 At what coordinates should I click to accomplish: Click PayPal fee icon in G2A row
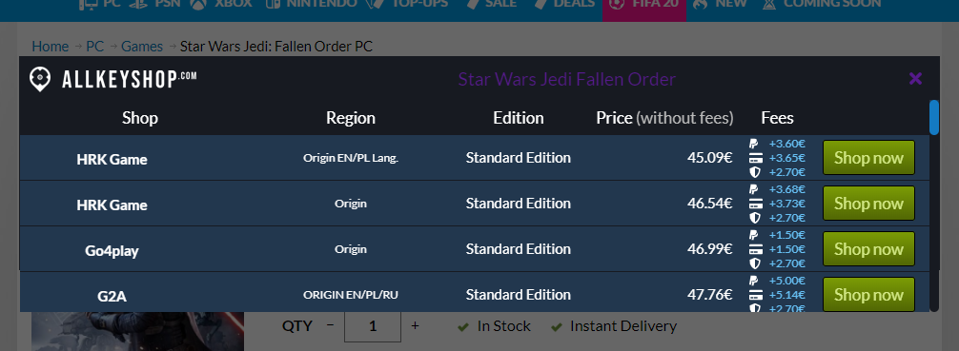[x=754, y=281]
